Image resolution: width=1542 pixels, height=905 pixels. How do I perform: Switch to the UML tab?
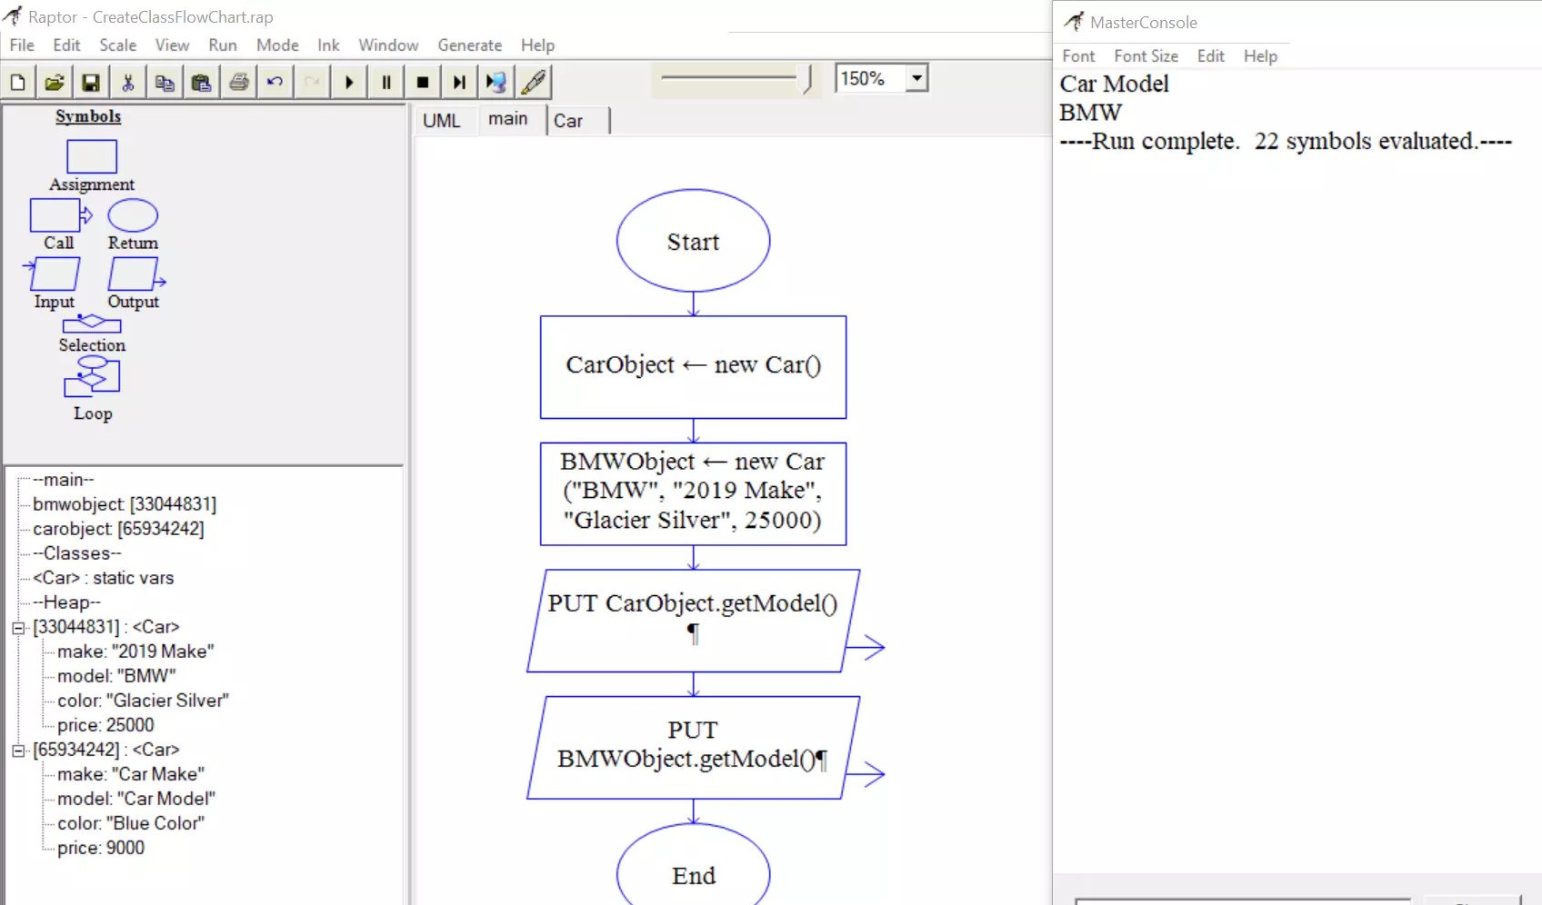click(x=443, y=119)
